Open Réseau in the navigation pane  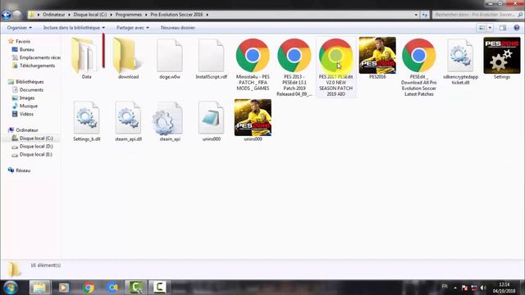tap(23, 170)
